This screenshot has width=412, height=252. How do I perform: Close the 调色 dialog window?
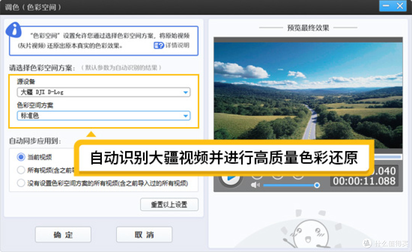(x=400, y=6)
